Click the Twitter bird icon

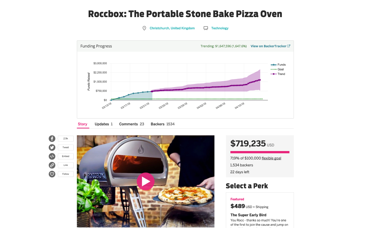[52, 148]
